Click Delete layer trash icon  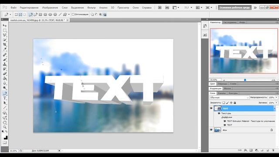point(273,150)
